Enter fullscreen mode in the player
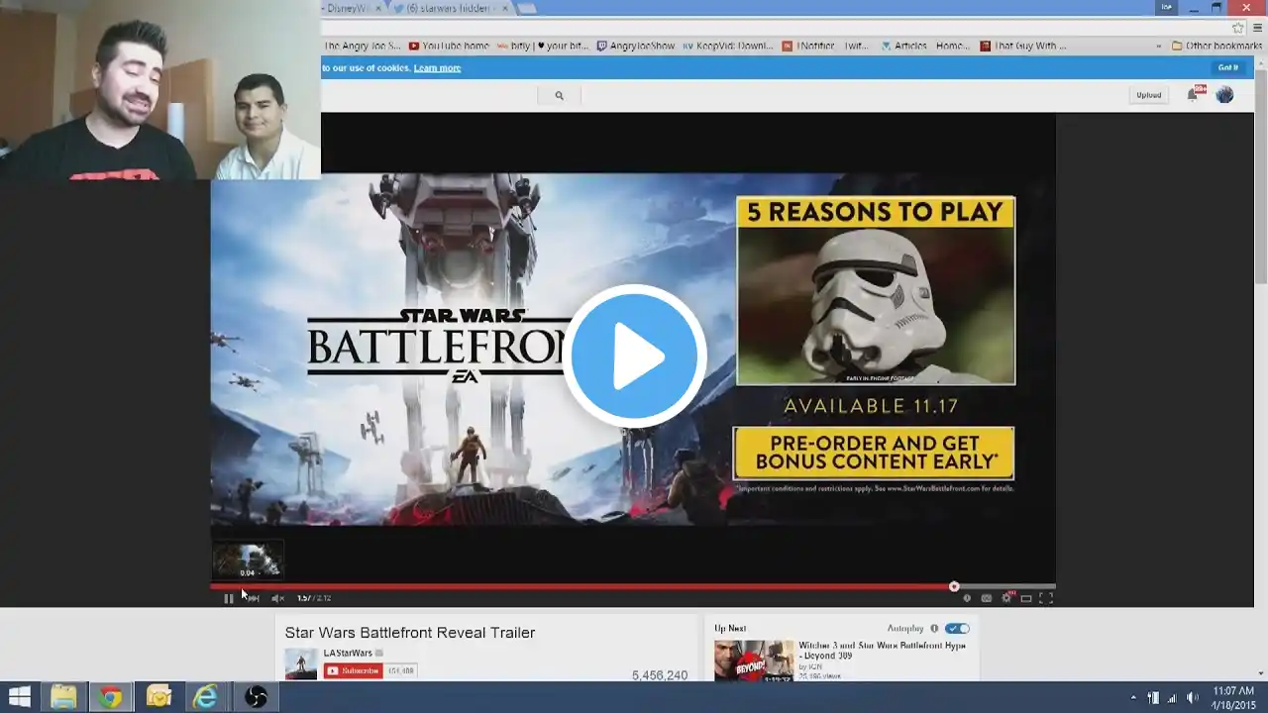The width and height of the screenshot is (1268, 713). (x=1045, y=598)
